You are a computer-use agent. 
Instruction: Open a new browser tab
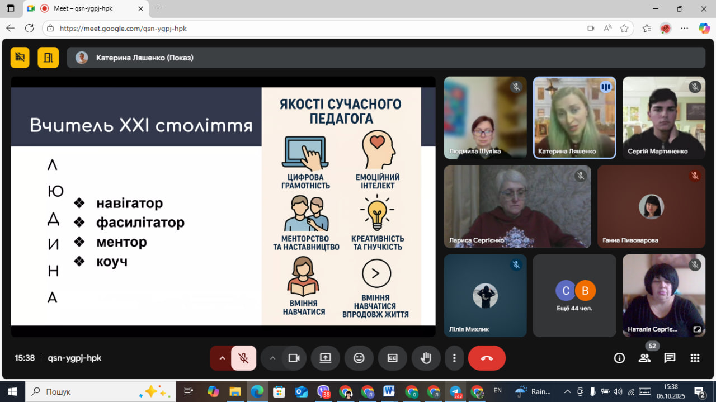158,8
